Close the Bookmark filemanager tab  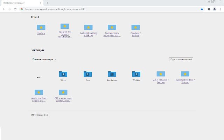pos(41,3)
